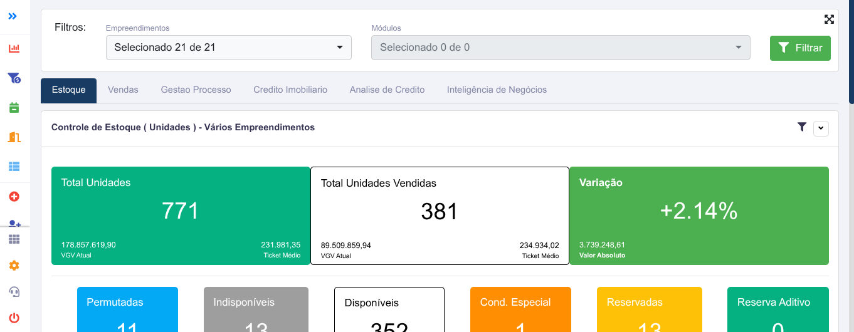The width and height of the screenshot is (854, 332).
Task: Toggle fullscreen with the expand arrows icon
Action: (829, 19)
